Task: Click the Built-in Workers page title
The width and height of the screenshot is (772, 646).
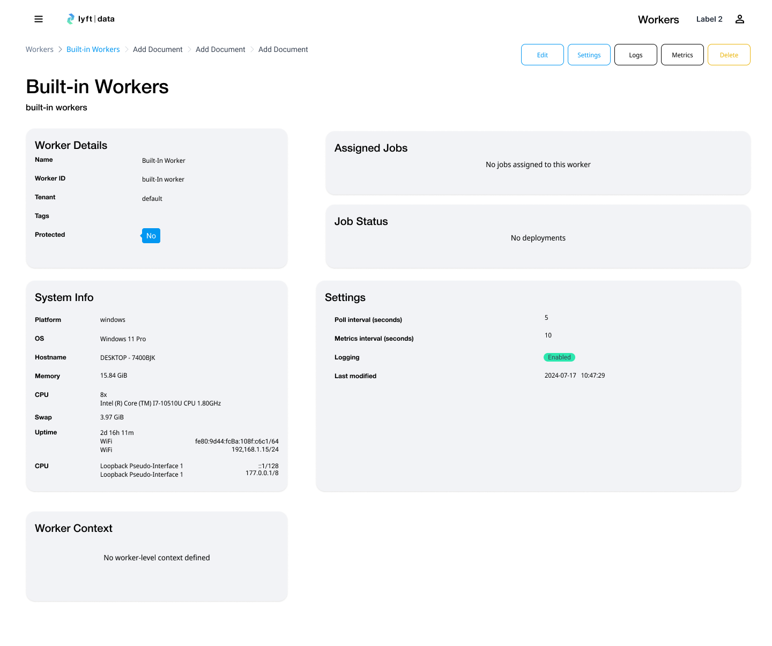Action: coord(97,87)
